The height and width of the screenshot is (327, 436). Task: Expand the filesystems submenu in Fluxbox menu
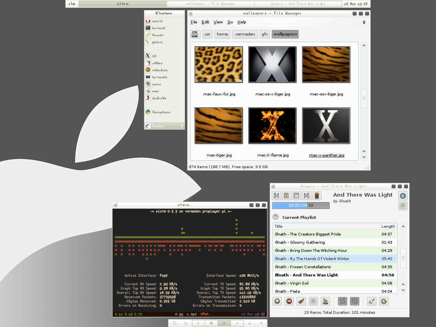[x=164, y=112]
